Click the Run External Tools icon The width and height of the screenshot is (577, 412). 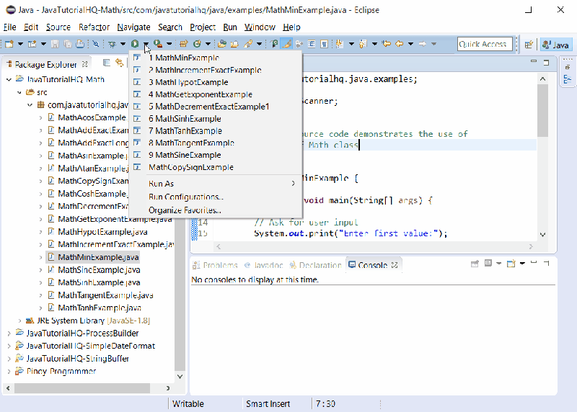(158, 44)
